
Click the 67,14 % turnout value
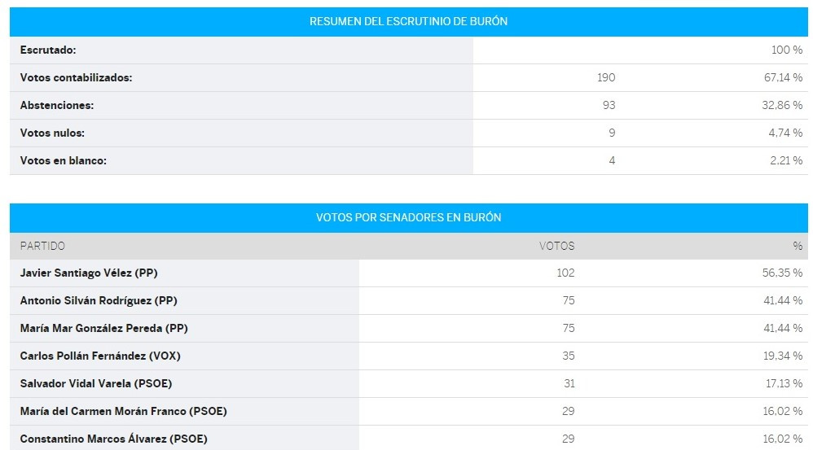tap(783, 77)
